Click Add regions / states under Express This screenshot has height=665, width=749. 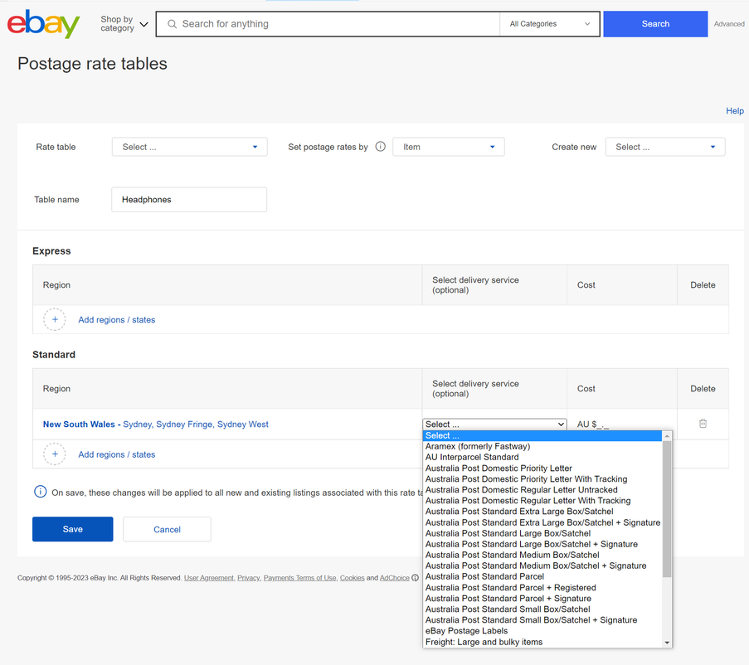(117, 320)
